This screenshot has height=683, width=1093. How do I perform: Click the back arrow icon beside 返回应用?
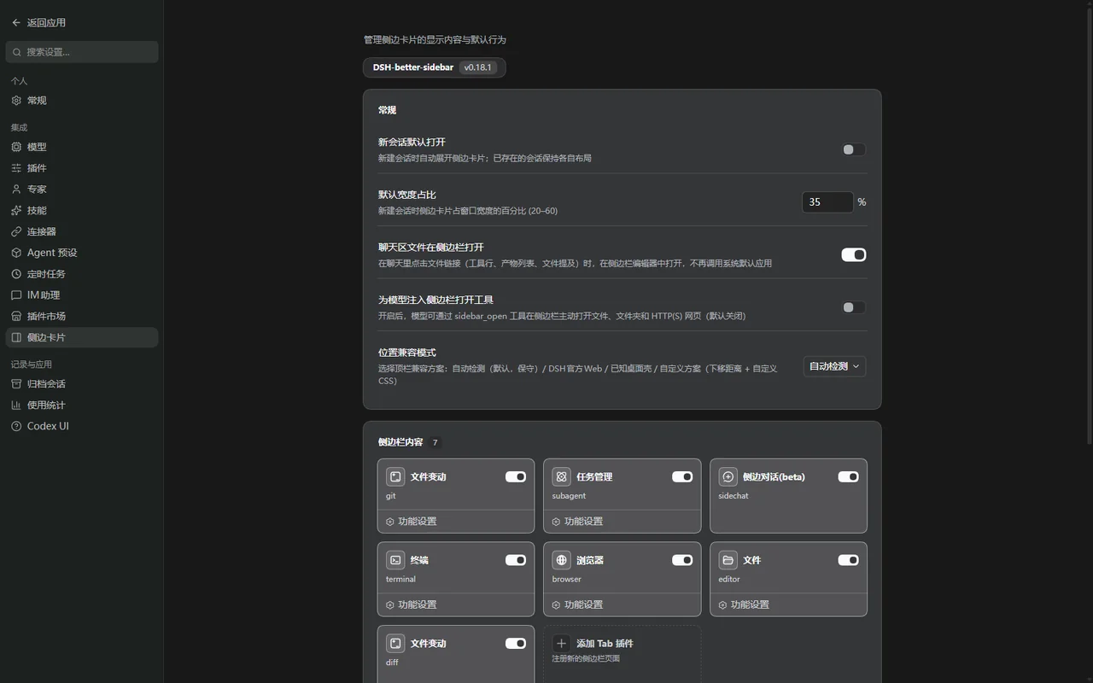click(16, 23)
